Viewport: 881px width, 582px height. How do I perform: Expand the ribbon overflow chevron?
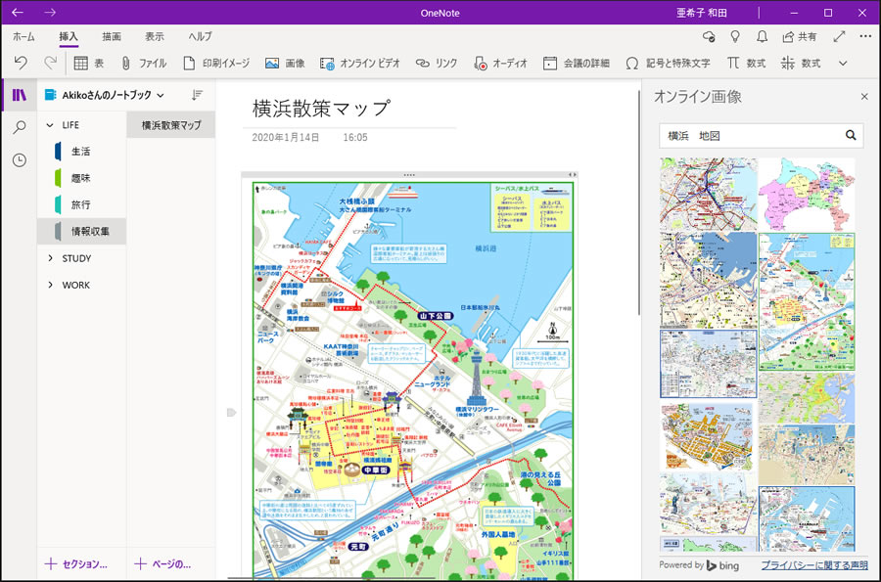tap(843, 63)
